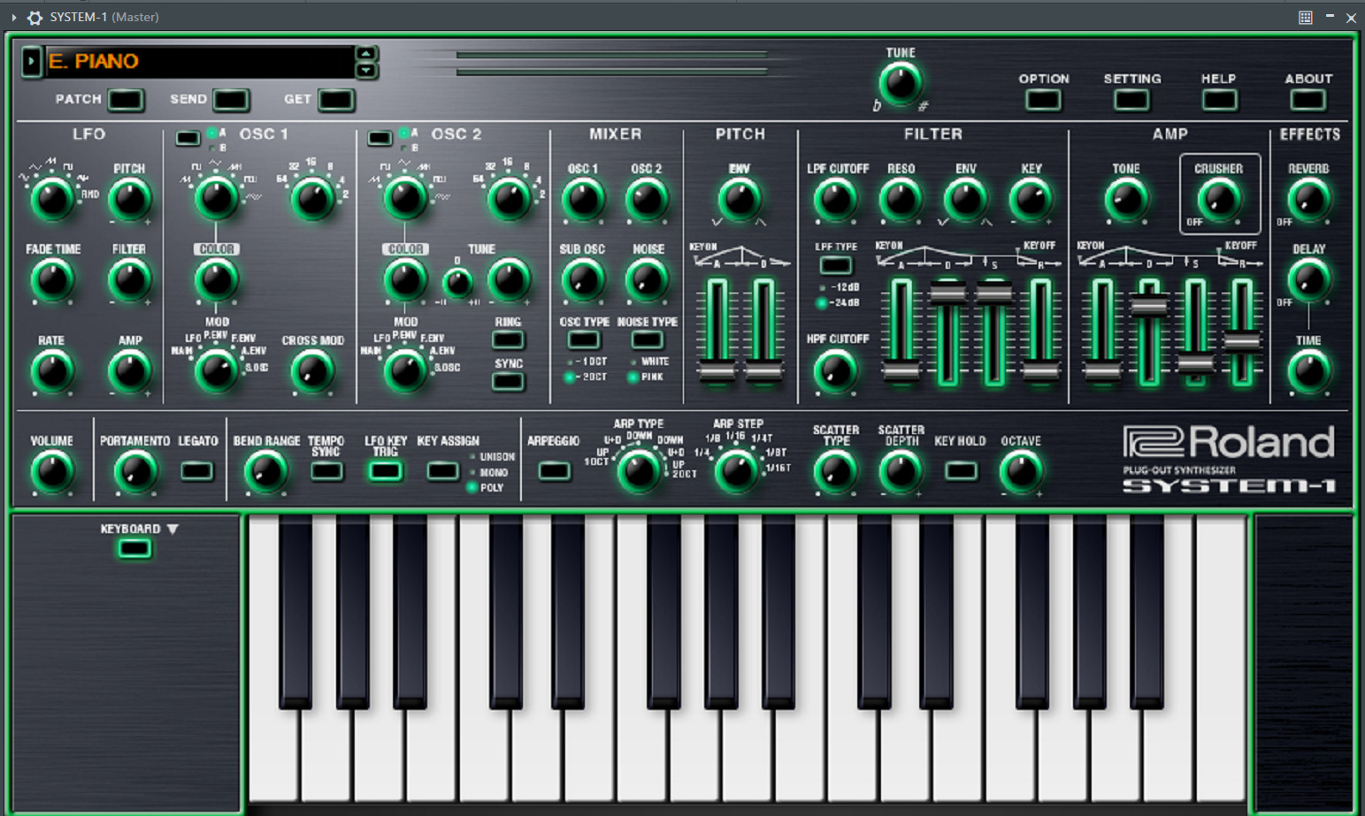Viewport: 1365px width, 816px height.
Task: Open the preset browser arrow beside E. PIANO
Action: coord(31,61)
